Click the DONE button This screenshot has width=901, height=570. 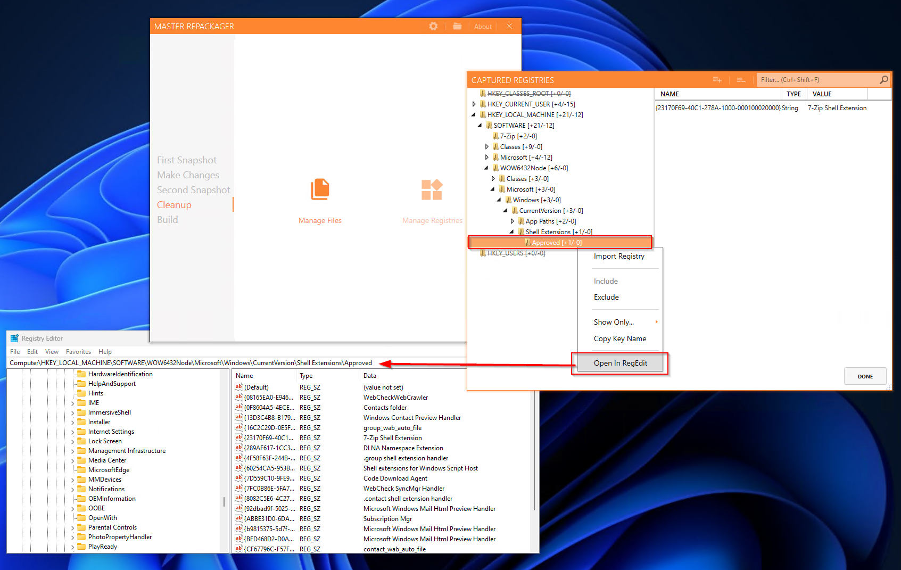point(865,376)
